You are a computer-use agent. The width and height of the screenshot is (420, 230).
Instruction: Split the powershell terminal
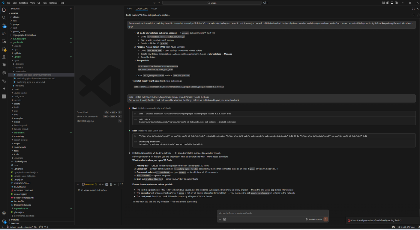click(x=106, y=184)
